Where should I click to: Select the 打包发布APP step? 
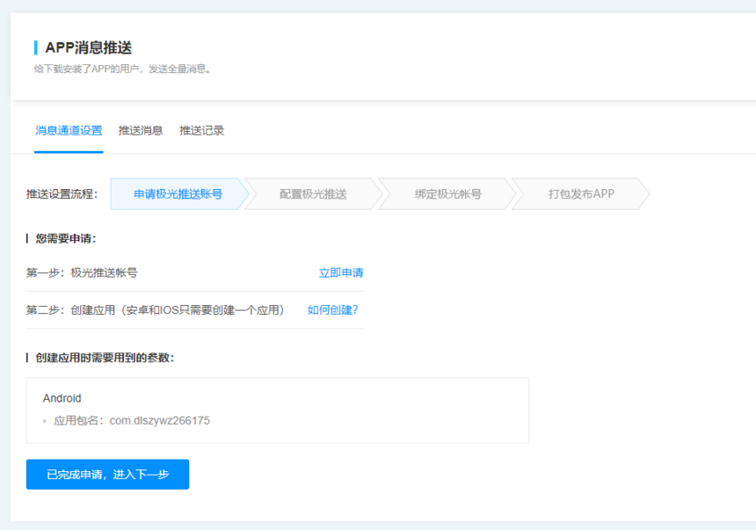tap(581, 194)
